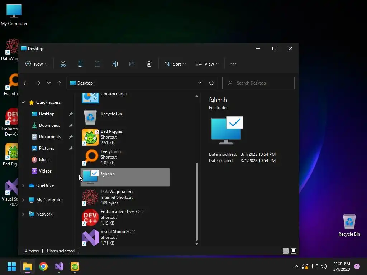Unpin Desktop via its pin icon
Viewport: 367px width, 275px height.
click(x=71, y=114)
